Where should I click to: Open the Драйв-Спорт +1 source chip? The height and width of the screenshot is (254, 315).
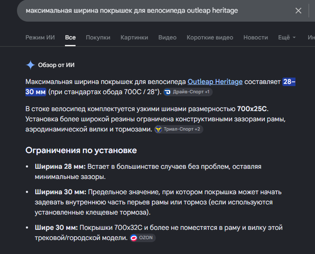tap(188, 92)
